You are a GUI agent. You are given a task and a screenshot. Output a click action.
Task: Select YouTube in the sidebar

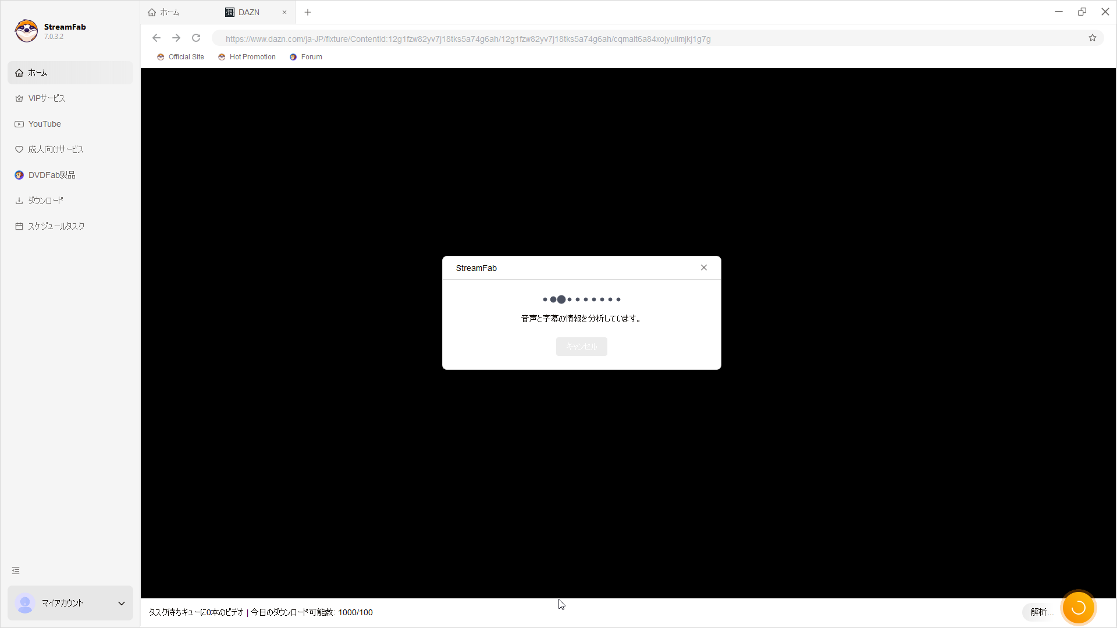70,124
